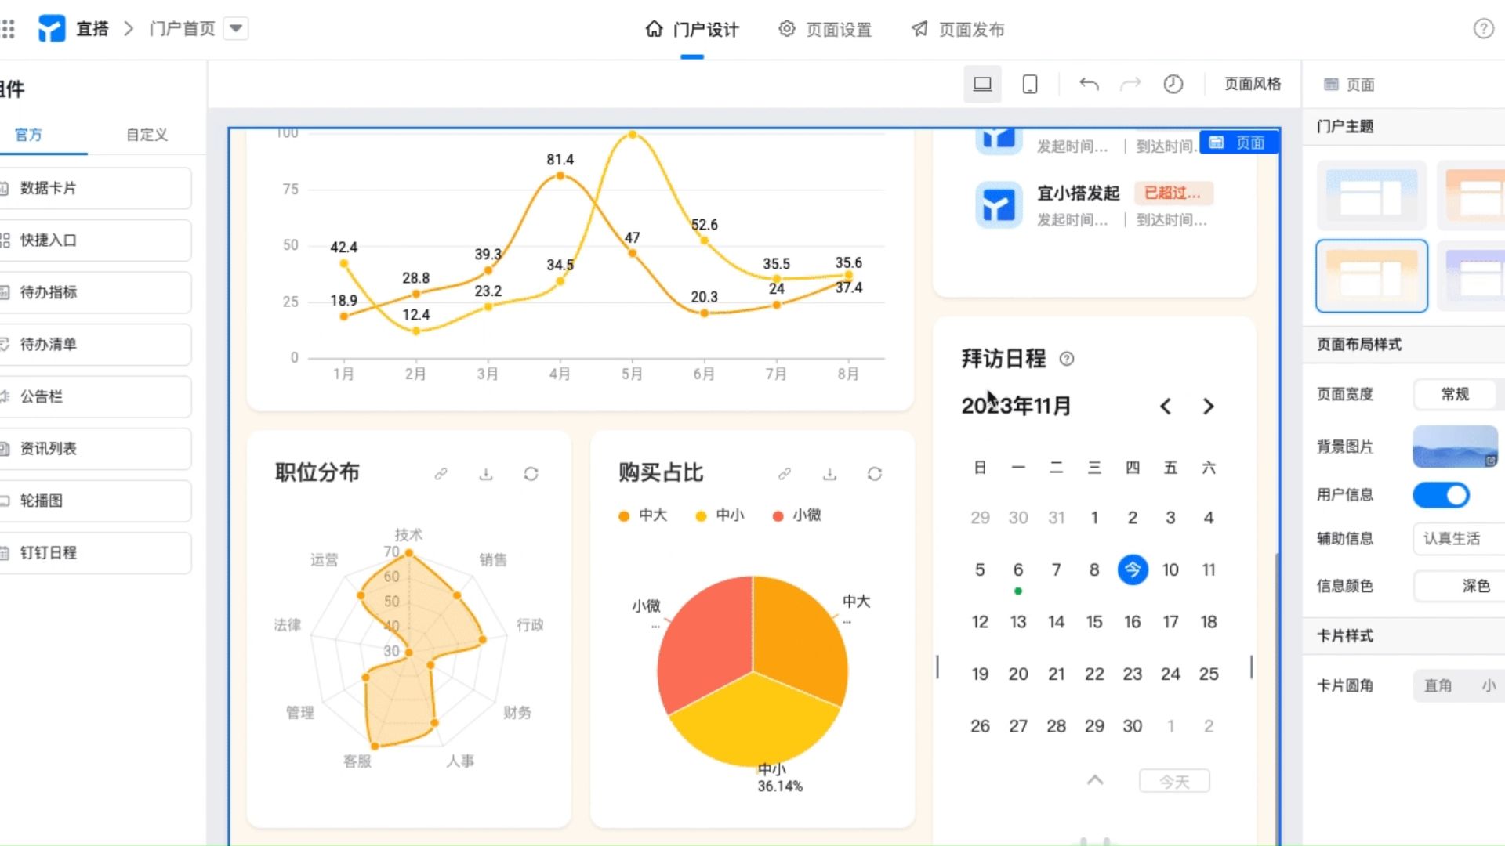The height and width of the screenshot is (846, 1505).
Task: Enable the 用户信息 toggle switch
Action: (x=1441, y=495)
